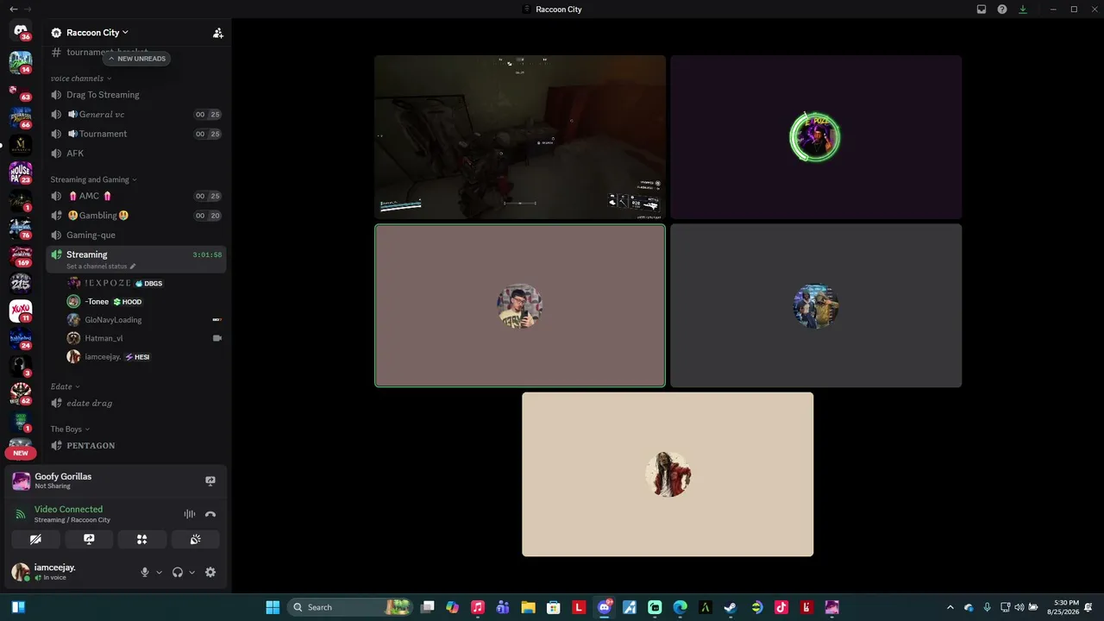Open File Explorer from the taskbar
The height and width of the screenshot is (621, 1104).
(528, 607)
